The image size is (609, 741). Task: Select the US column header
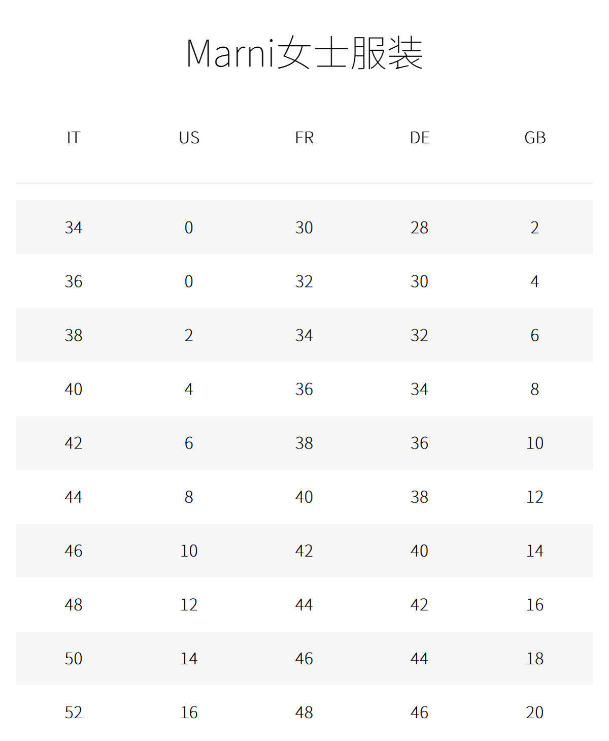pos(189,138)
